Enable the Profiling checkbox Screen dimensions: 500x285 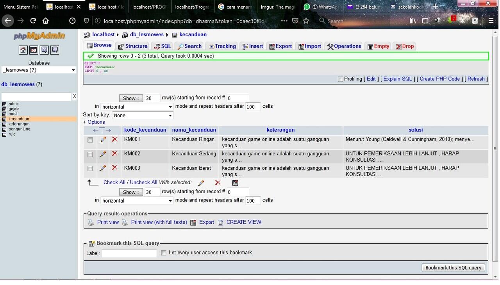tap(340, 79)
